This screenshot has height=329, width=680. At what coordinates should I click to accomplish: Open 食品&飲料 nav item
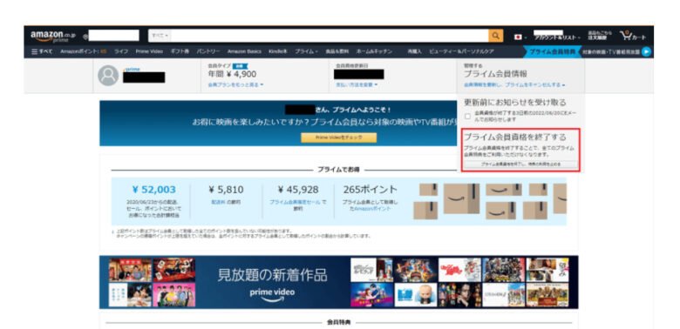pyautogui.click(x=337, y=51)
